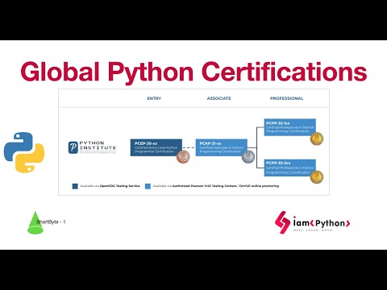Select the PCPP-32-2xx certification box
This screenshot has width=387, height=290.
[x=290, y=168]
